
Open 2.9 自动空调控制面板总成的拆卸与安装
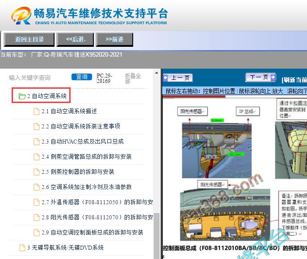[x=92, y=232]
